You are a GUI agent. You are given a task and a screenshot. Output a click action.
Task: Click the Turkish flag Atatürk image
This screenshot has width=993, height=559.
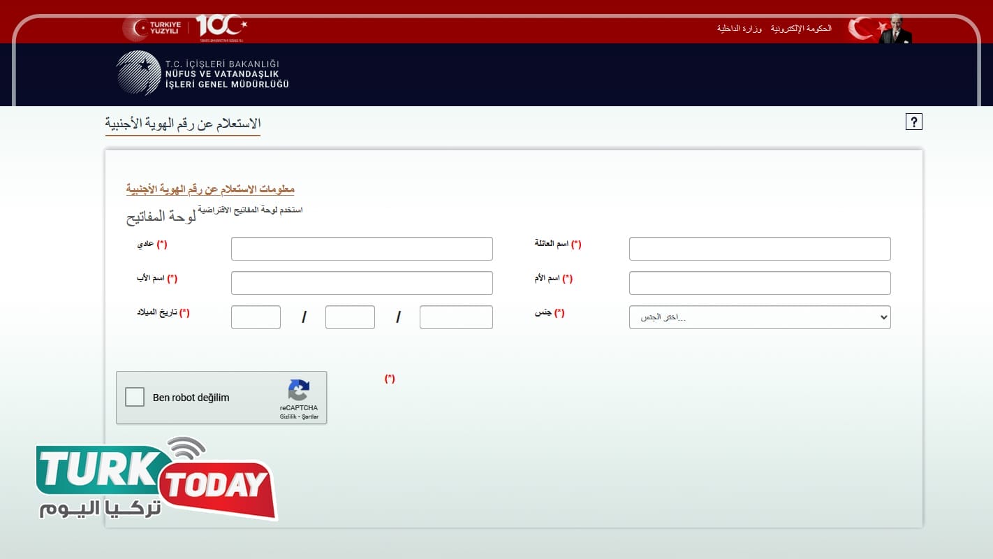880,29
